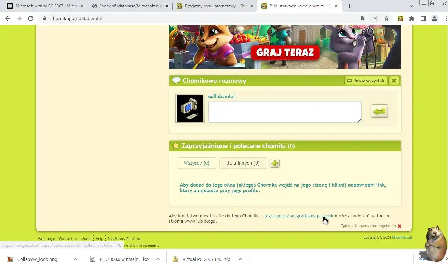Click the GRAJ TERAZ game banner

pyautogui.click(x=285, y=47)
